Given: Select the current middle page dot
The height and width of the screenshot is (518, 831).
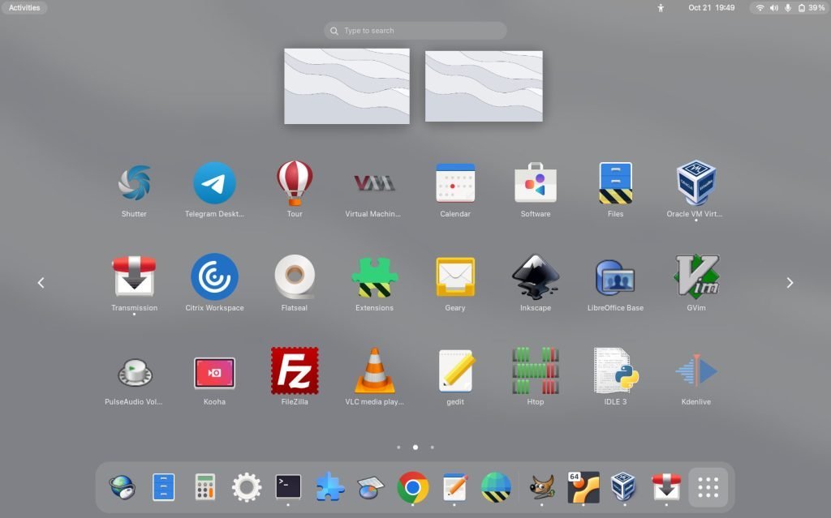Looking at the screenshot, I should point(415,447).
